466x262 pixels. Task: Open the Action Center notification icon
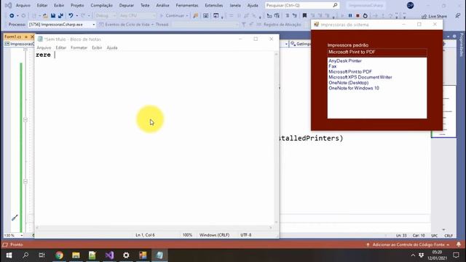coord(457,255)
